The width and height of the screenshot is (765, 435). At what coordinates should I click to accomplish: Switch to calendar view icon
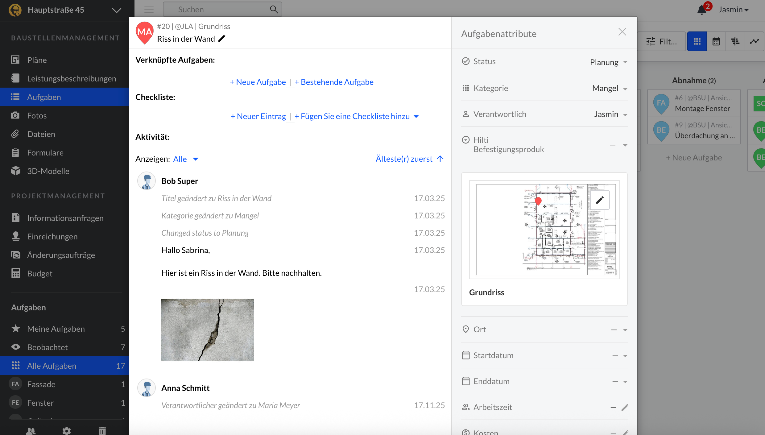pos(716,41)
